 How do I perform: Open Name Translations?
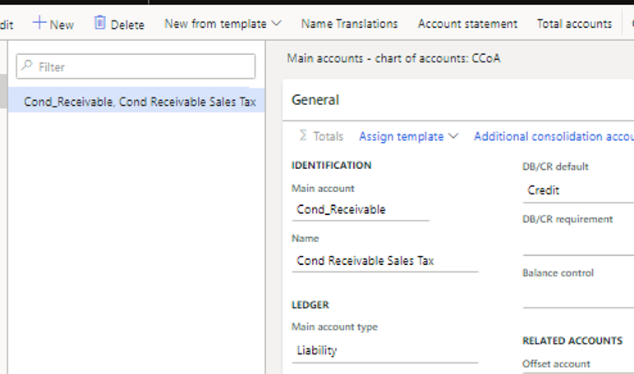349,24
